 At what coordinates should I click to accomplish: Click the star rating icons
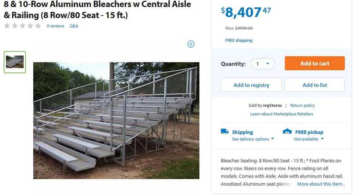coord(22,26)
